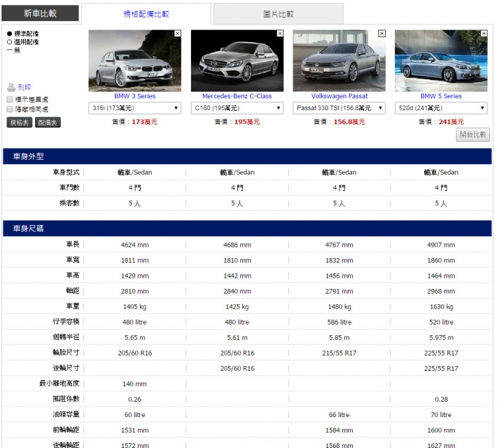Click the 新車比較 header tab

pos(40,13)
